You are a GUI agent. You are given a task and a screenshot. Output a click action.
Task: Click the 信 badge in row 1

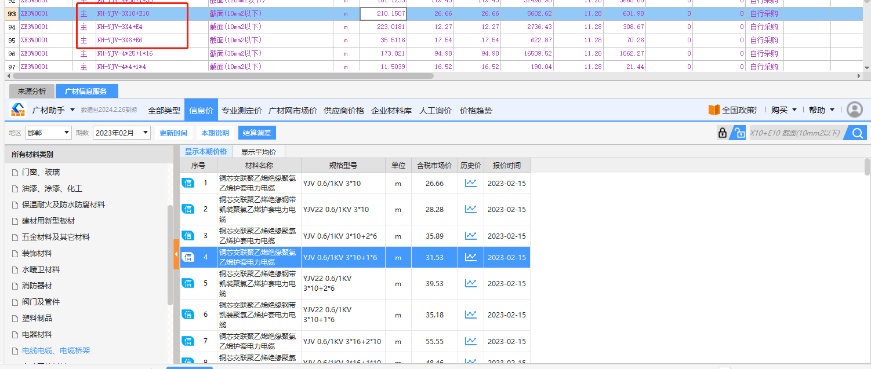188,183
